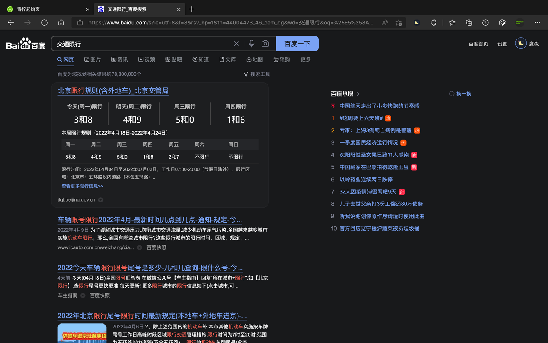Switch to the 图片 search tab

tap(92, 60)
